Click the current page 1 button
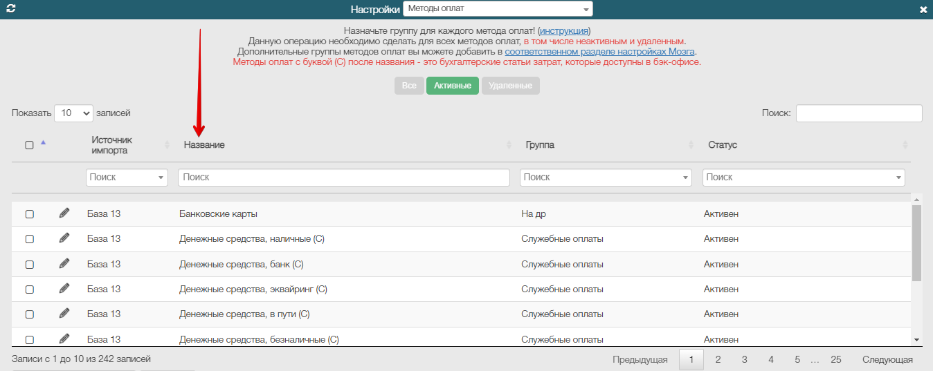This screenshot has height=371, width=933. coord(691,359)
